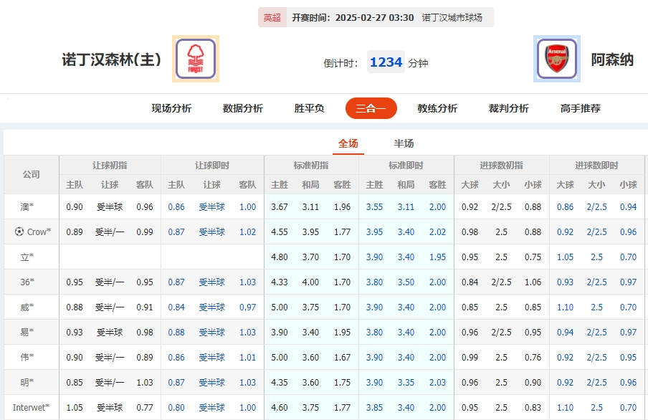Open the 数据分析 tab
Image resolution: width=648 pixels, height=420 pixels.
pyautogui.click(x=242, y=108)
